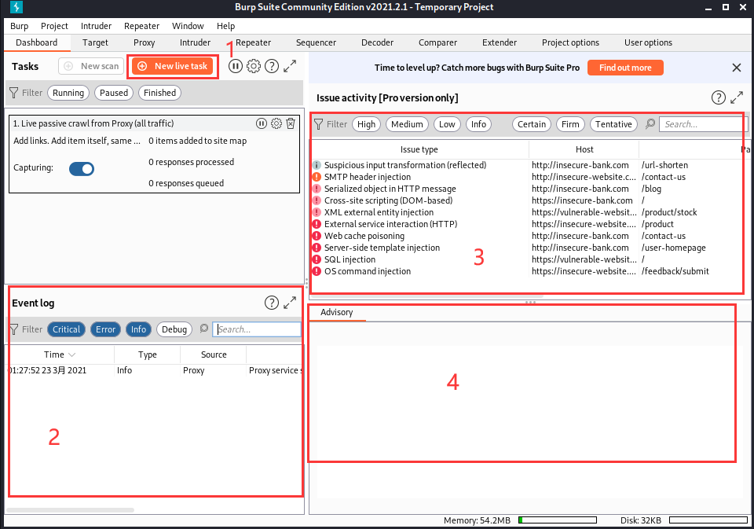Click the Find out more button
The height and width of the screenshot is (529, 754).
(625, 68)
